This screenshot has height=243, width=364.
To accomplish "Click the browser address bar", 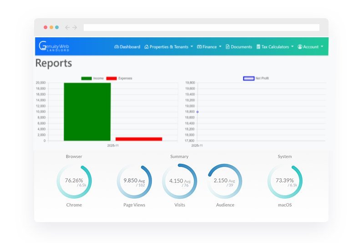I will click(x=201, y=27).
